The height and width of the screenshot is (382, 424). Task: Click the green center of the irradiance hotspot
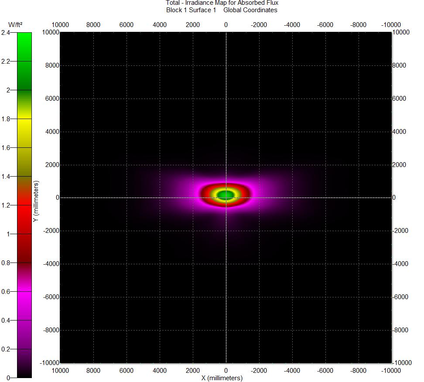coord(226,194)
